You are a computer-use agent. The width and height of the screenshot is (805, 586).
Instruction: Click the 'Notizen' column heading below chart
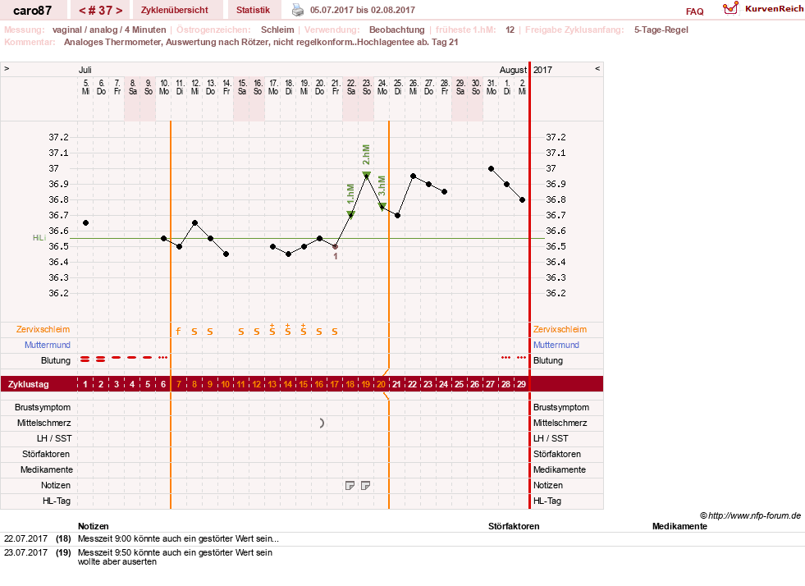(x=94, y=526)
